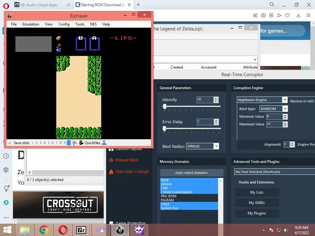Toggle the CIRAM (nametables) domain
The image size is (315, 236).
[x=189, y=192]
